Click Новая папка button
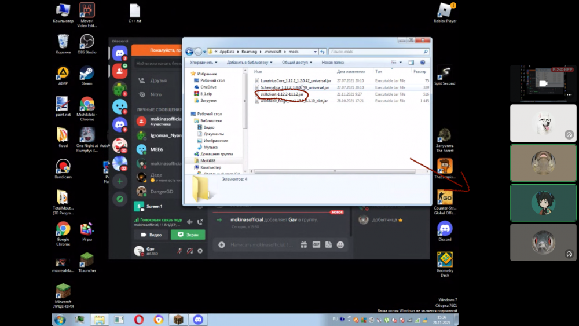Image resolution: width=579 pixels, height=326 pixels. pyautogui.click(x=332, y=63)
